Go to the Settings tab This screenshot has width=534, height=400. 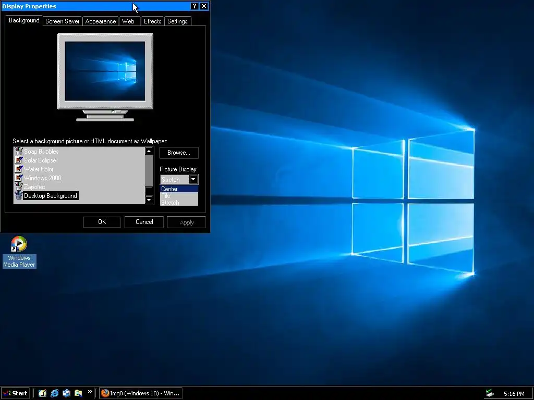(177, 21)
